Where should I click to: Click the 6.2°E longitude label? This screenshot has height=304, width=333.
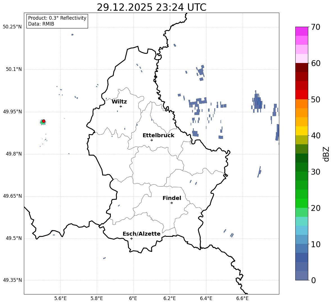(170, 298)
